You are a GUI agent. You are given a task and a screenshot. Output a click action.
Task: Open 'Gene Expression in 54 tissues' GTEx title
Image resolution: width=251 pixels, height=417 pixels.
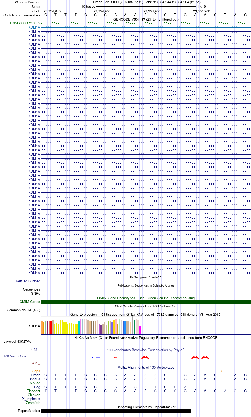[146, 314]
